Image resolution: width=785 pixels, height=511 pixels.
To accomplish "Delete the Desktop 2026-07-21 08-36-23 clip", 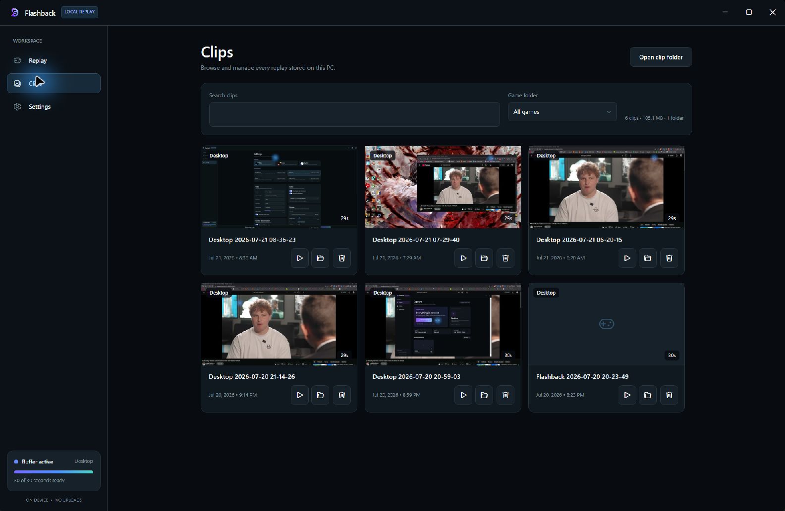I will click(341, 258).
